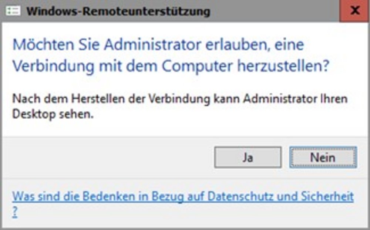Click the Windows-Remoteunterstützung title text
Image resolution: width=370 pixels, height=230 pixels.
(118, 11)
